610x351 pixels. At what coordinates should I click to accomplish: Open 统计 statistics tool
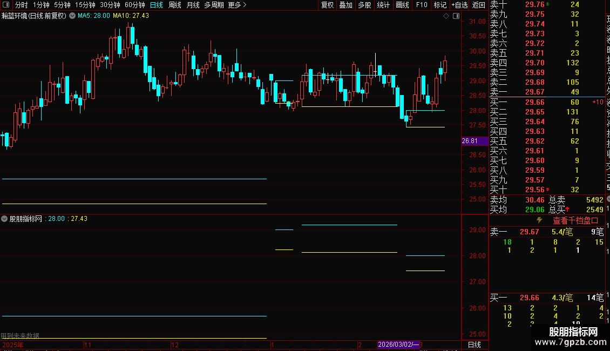pyautogui.click(x=383, y=5)
